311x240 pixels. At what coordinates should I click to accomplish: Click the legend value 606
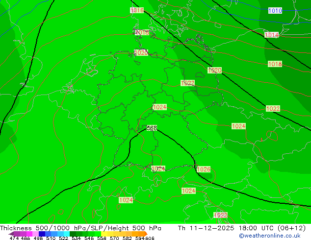pyautogui.click(x=150, y=238)
